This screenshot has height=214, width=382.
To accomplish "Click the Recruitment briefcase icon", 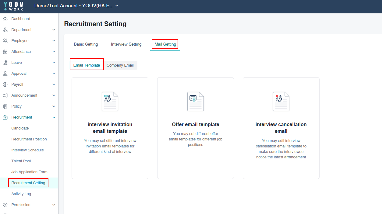I will (5, 117).
